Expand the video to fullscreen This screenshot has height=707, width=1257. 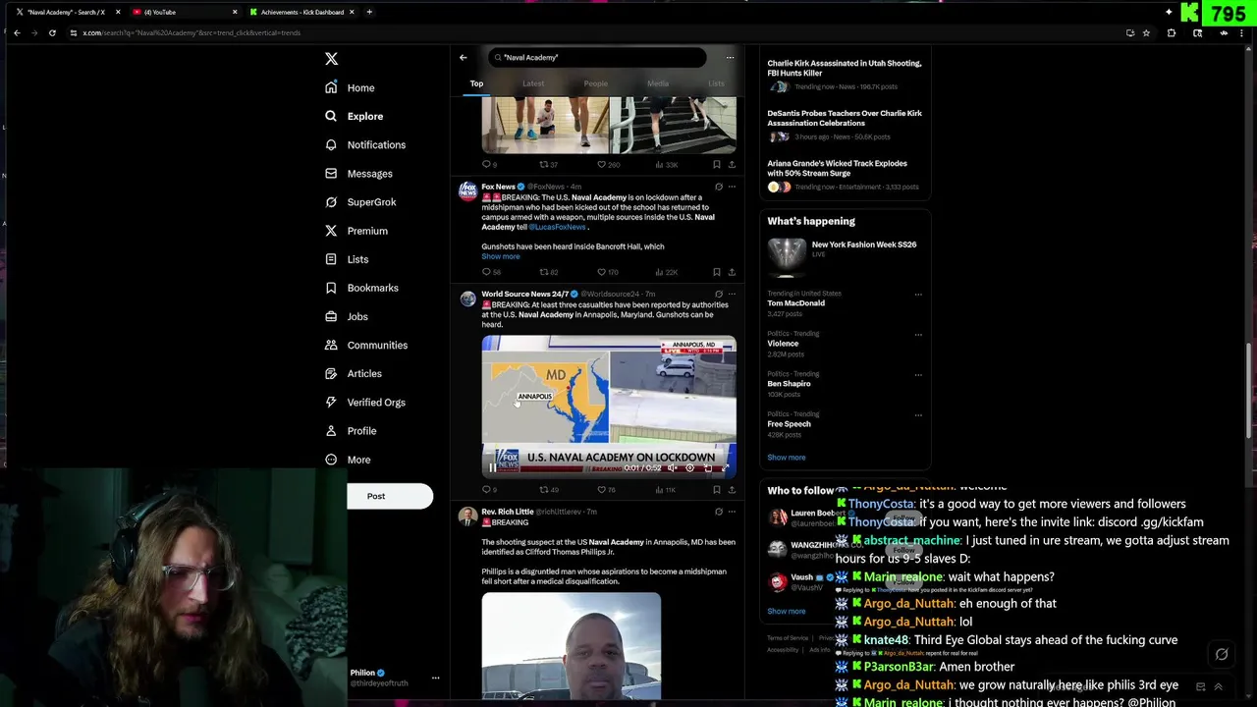(726, 468)
